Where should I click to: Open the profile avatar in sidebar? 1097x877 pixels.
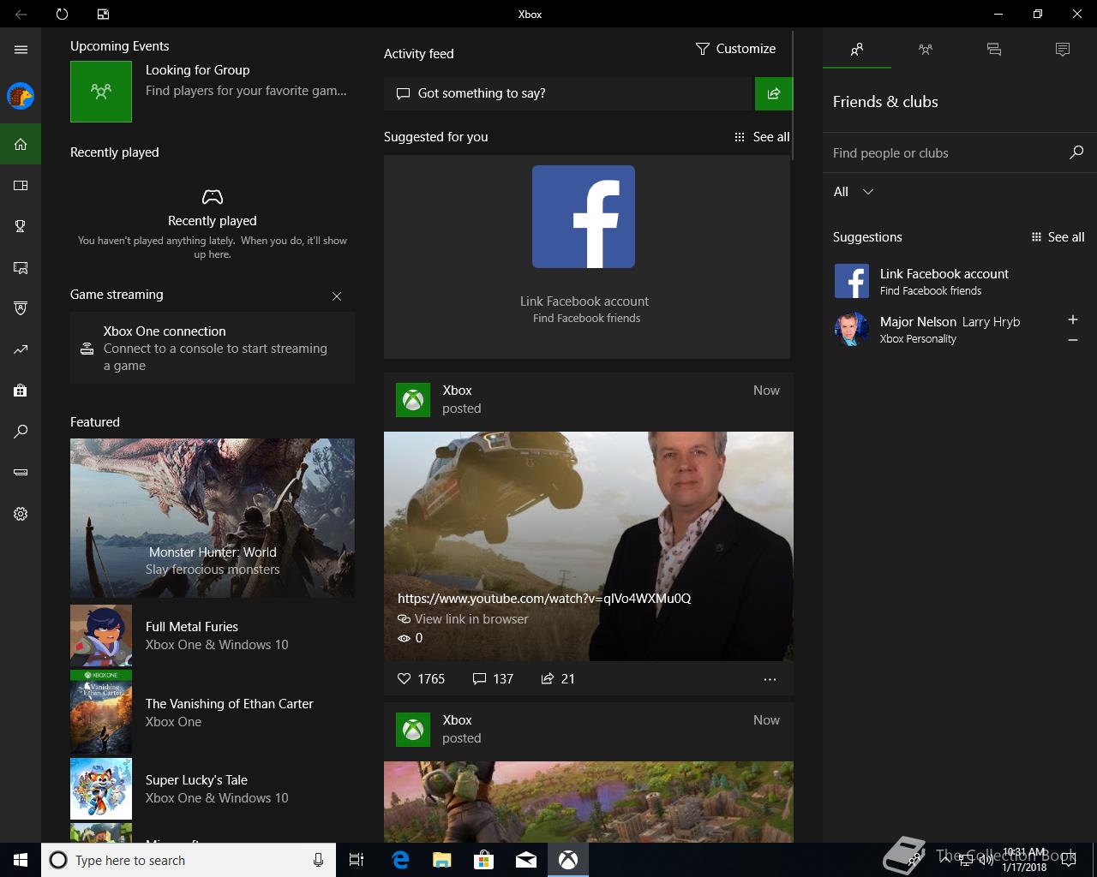21,96
